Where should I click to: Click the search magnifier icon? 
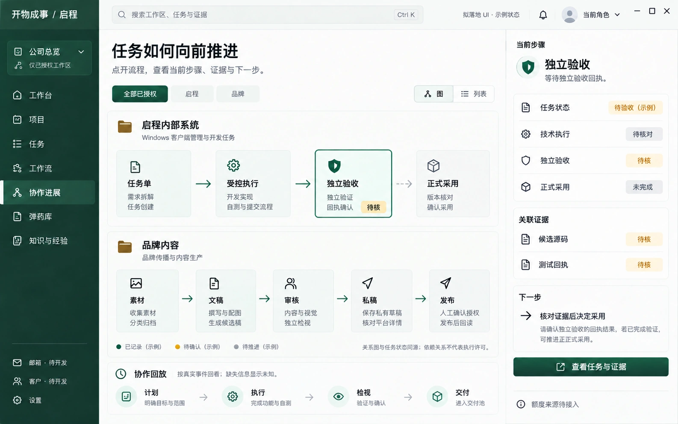[x=122, y=15]
